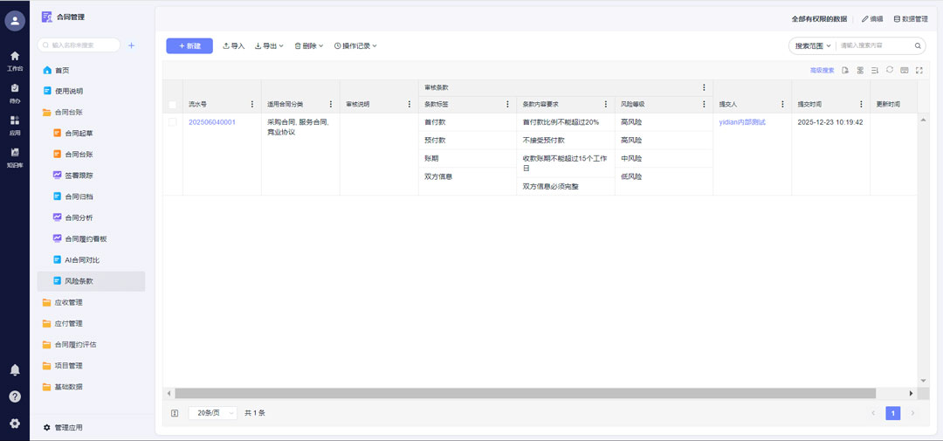Expand the 应收管理 folder in sidebar
The image size is (943, 441).
68,302
